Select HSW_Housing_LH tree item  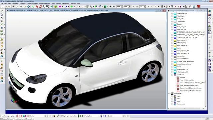pyautogui.click(x=182, y=70)
